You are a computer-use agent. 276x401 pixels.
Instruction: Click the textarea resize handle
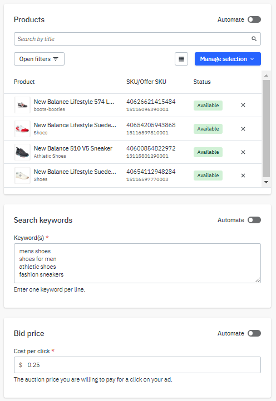tap(258, 280)
